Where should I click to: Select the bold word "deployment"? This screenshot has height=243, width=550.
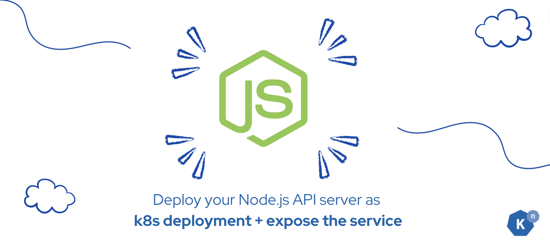click(207, 221)
